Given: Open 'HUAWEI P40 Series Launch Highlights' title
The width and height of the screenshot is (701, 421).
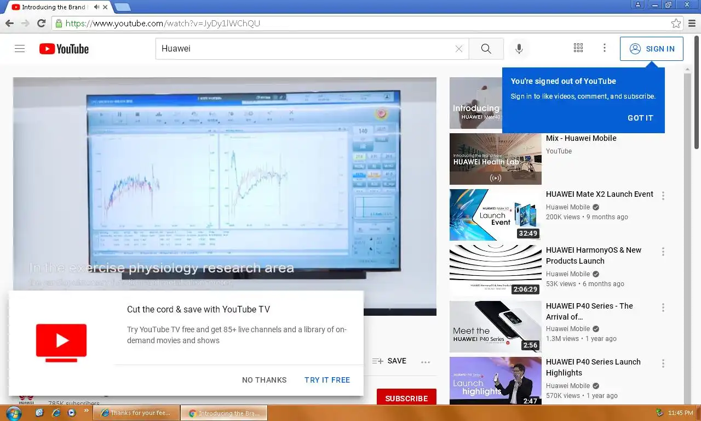Looking at the screenshot, I should 593,367.
